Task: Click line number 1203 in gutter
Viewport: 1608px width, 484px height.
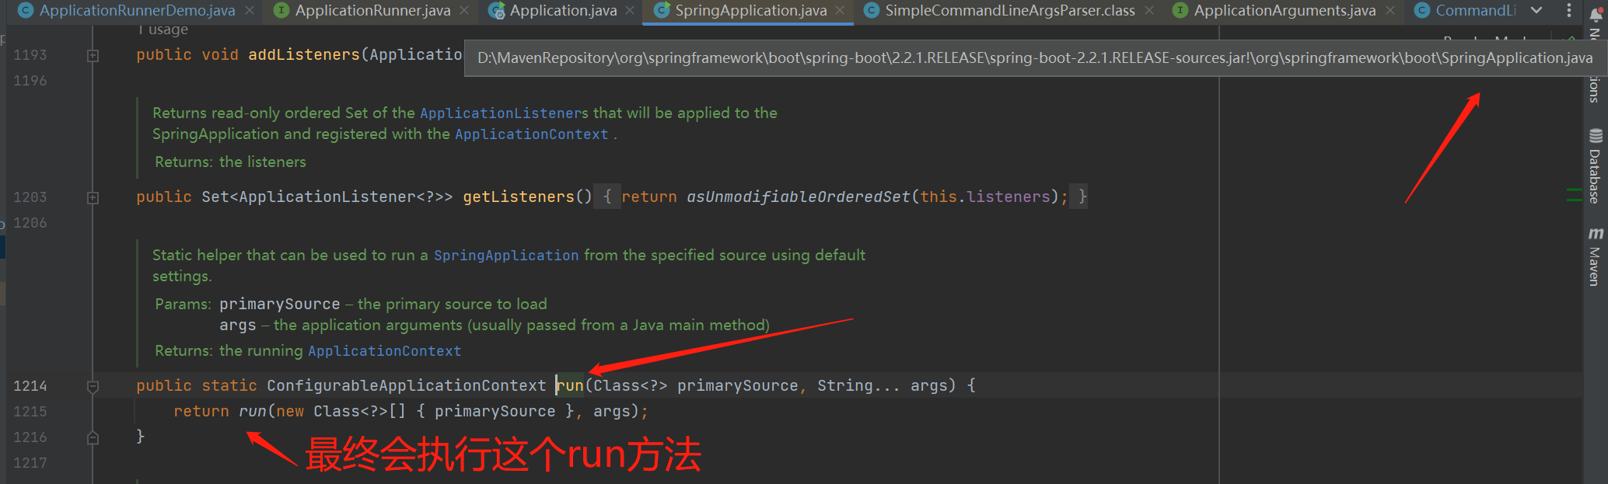Action: click(30, 197)
